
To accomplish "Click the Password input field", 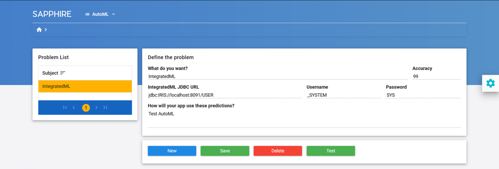I will (x=423, y=95).
